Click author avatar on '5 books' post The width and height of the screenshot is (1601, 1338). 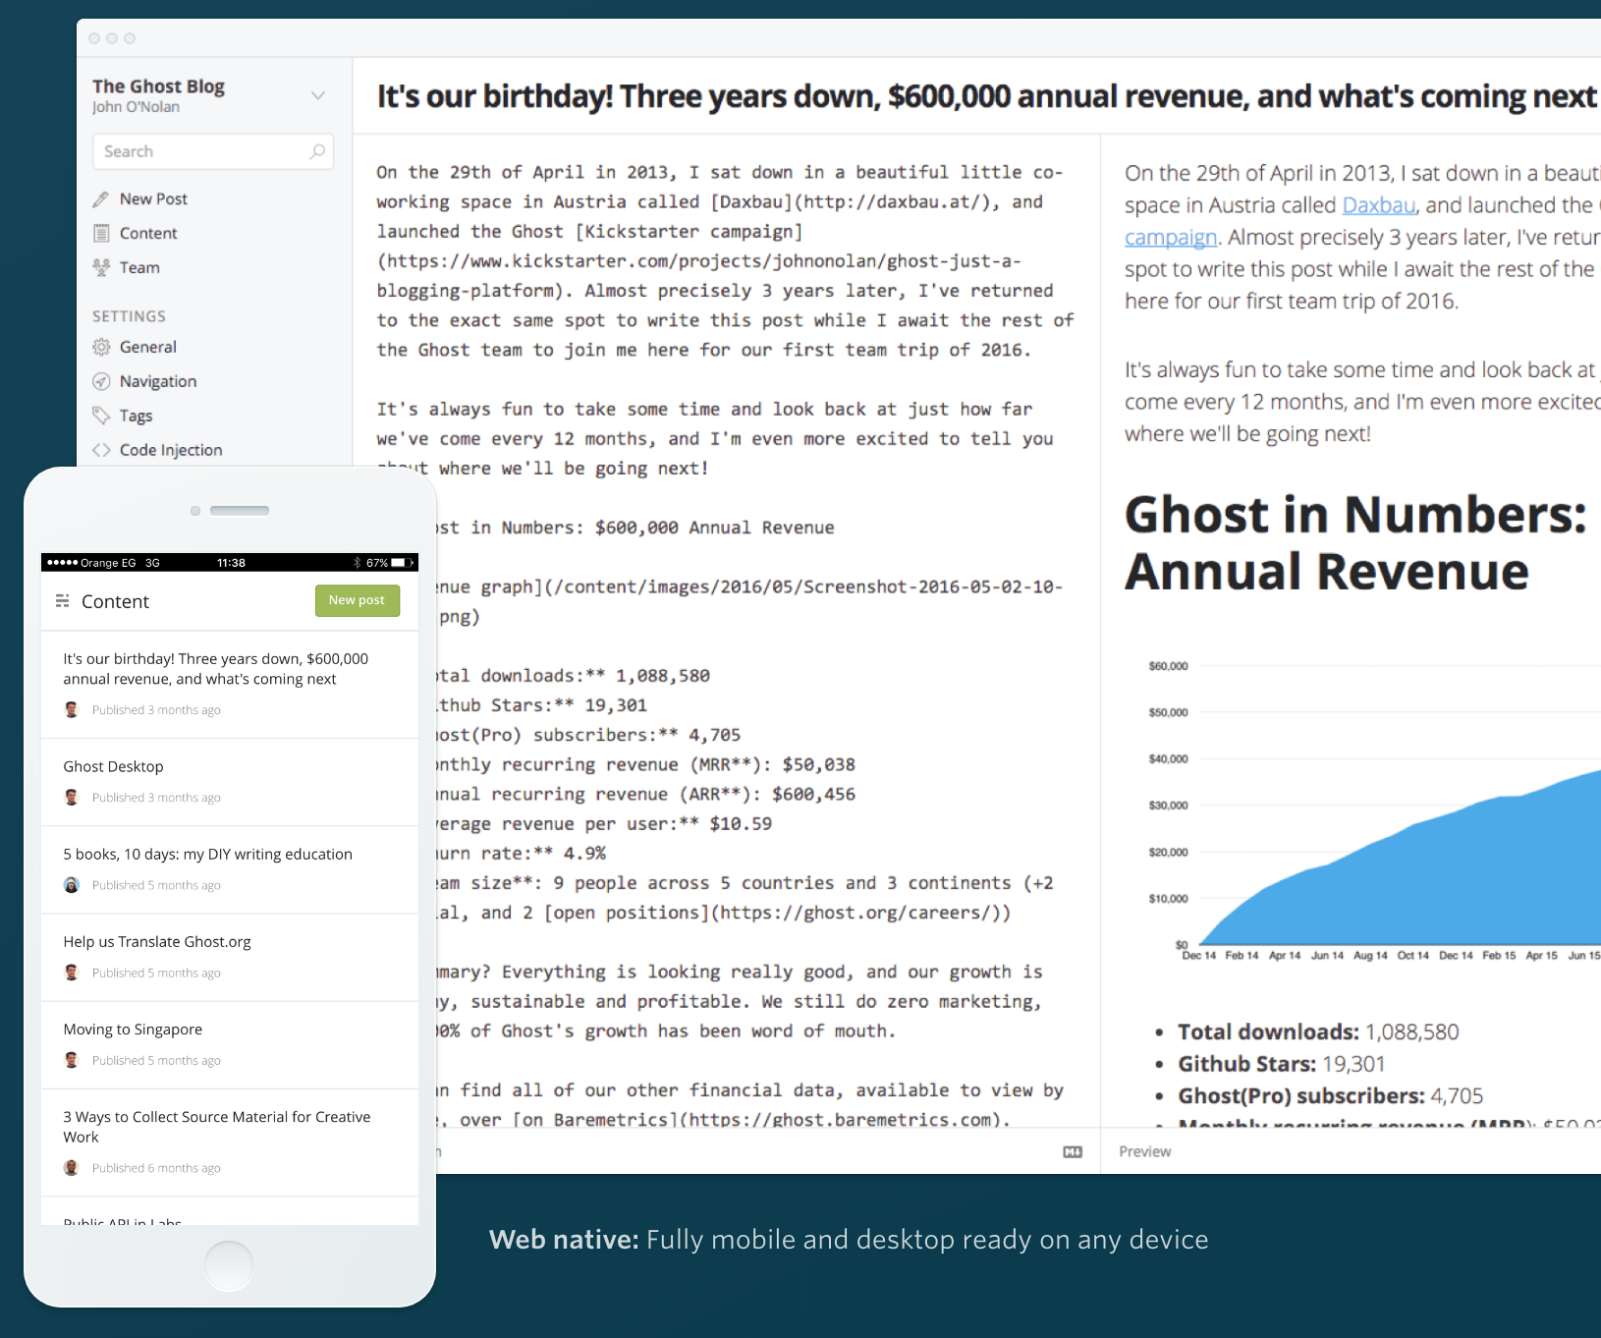coord(71,884)
